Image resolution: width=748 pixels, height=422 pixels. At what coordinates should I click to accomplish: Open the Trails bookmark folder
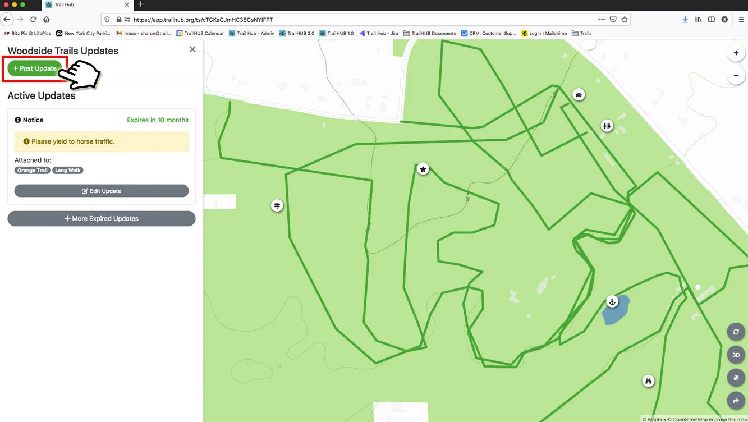point(582,34)
